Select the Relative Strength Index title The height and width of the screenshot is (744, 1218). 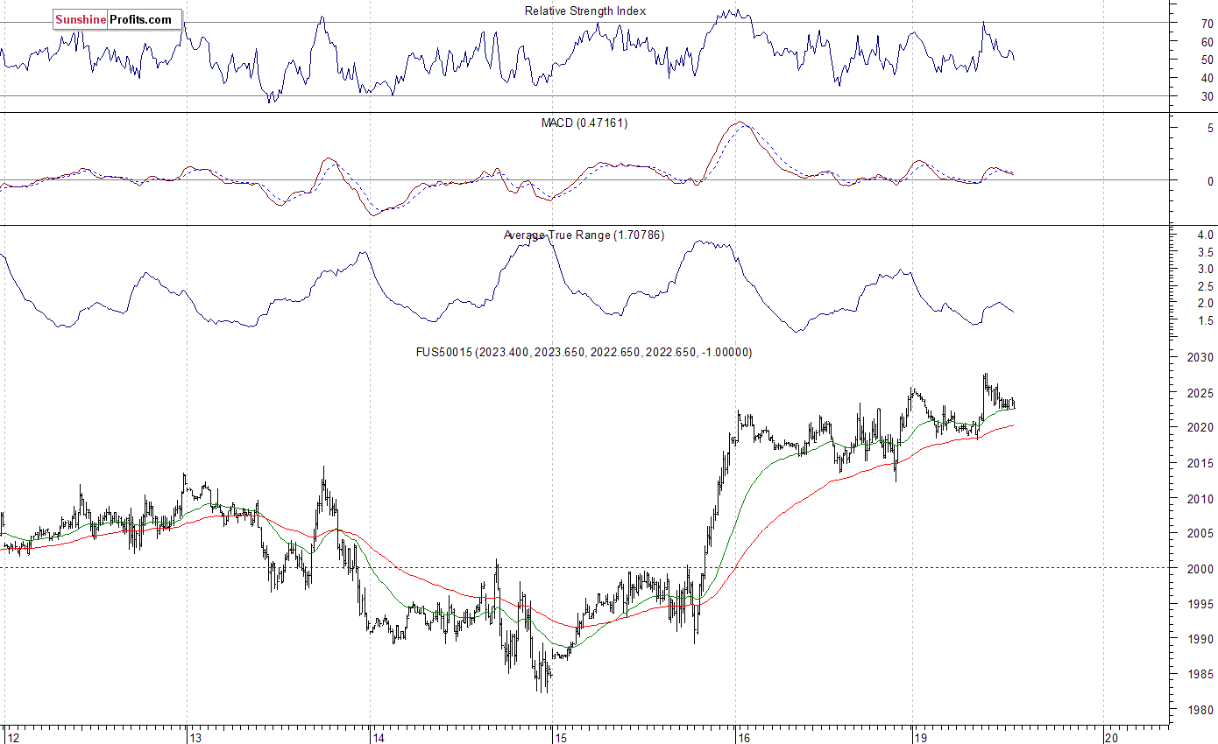point(585,11)
